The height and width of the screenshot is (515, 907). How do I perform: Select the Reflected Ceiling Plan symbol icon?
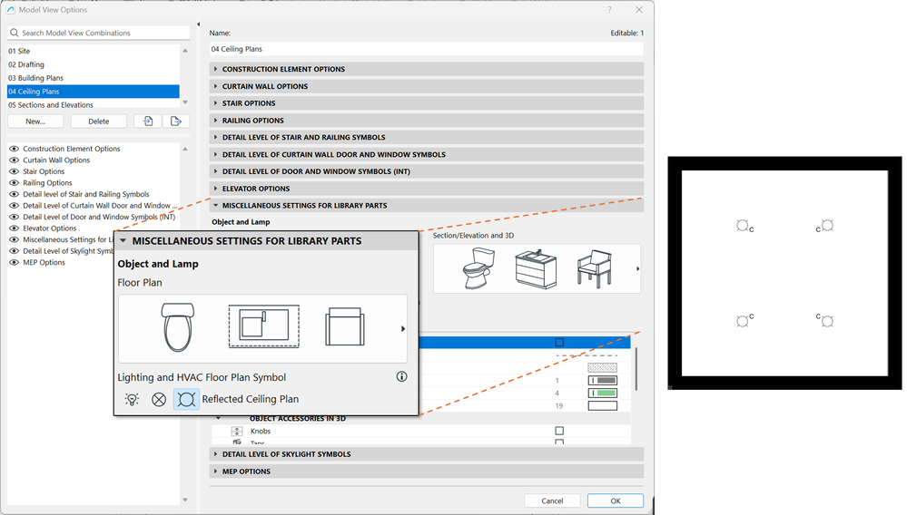tap(186, 399)
